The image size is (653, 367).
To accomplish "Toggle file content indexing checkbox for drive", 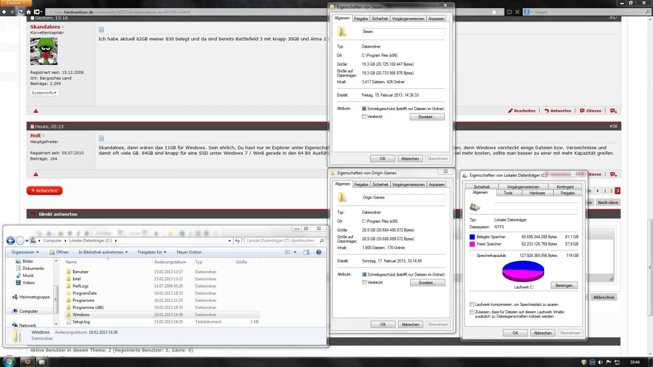I will click(x=472, y=312).
